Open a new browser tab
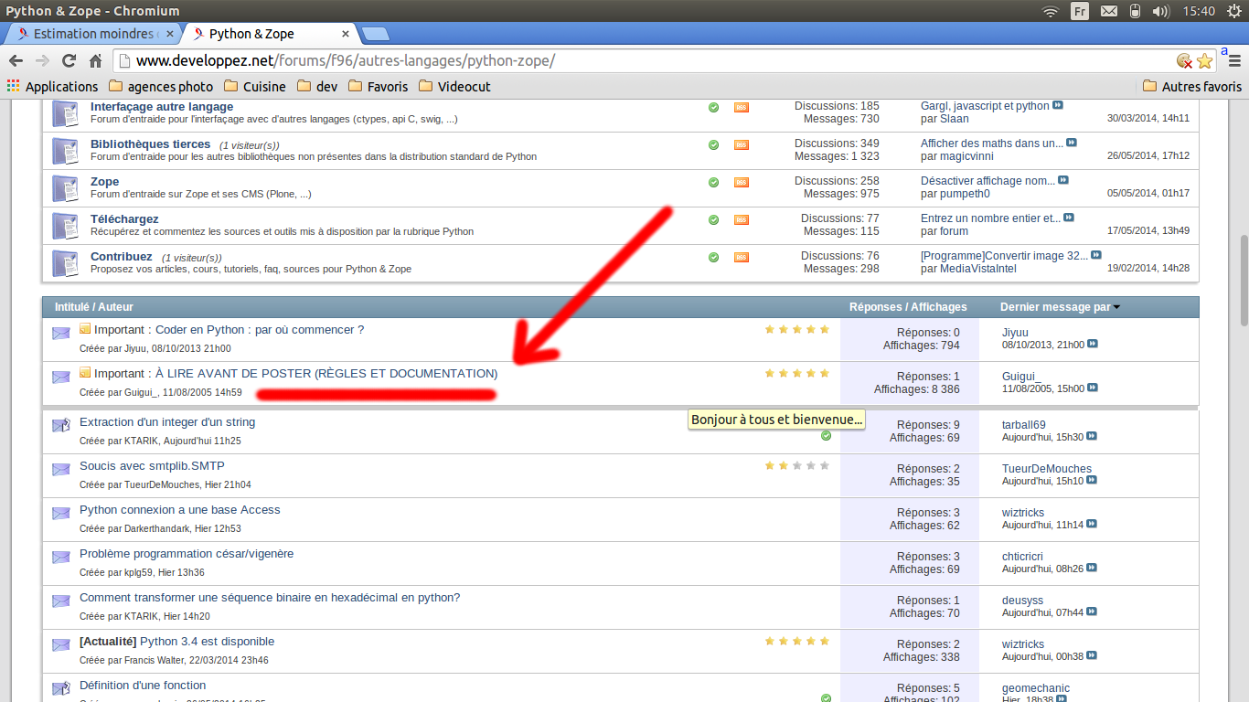This screenshot has width=1249, height=702. click(375, 34)
